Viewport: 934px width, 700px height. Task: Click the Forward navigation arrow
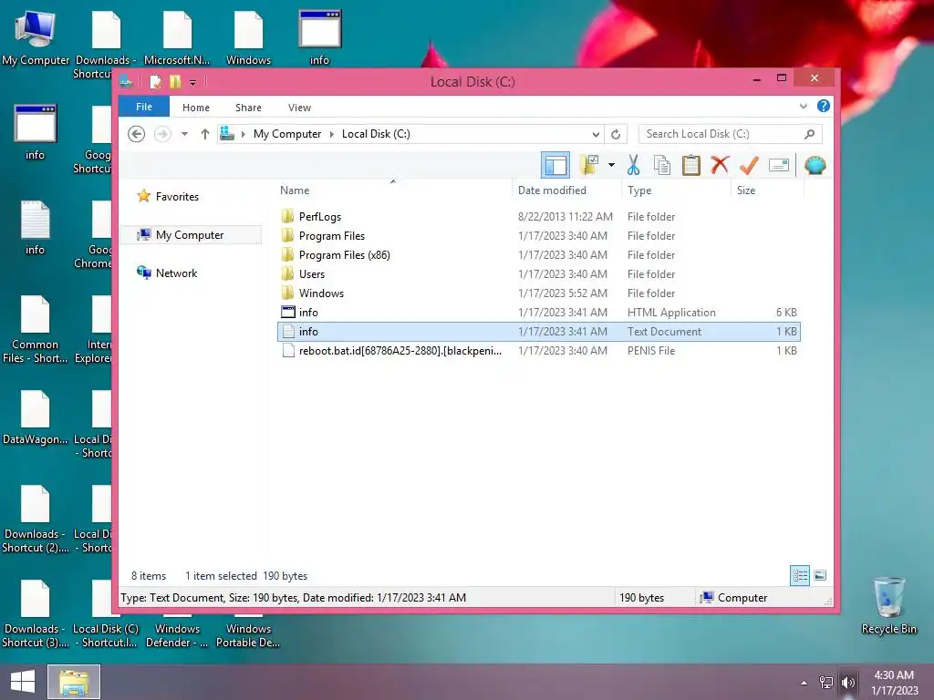tap(162, 134)
